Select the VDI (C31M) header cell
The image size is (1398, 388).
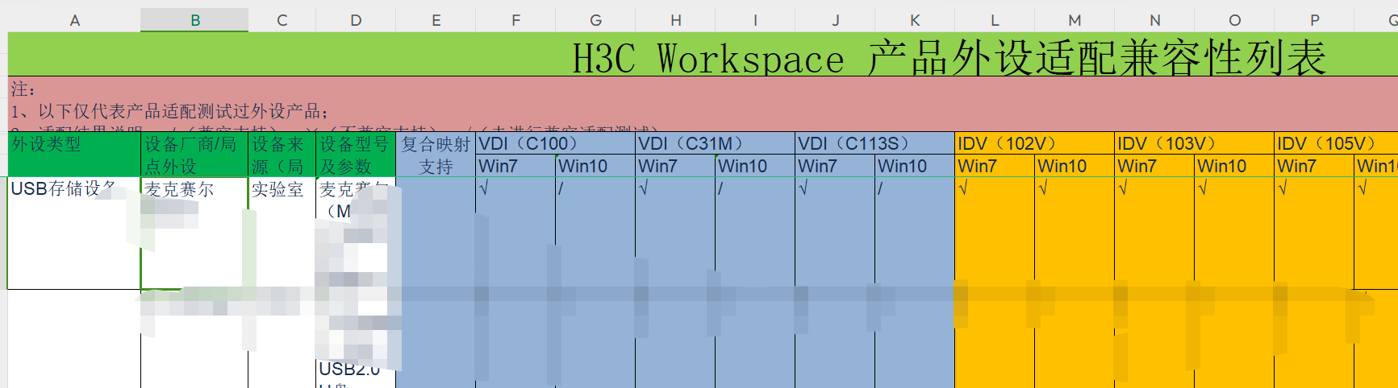(715, 143)
